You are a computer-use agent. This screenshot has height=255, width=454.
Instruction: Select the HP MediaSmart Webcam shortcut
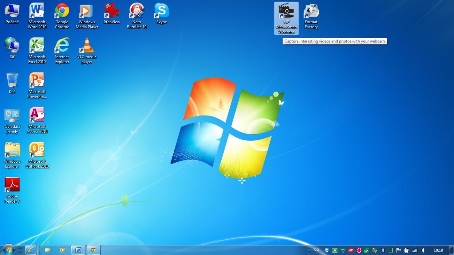(x=286, y=18)
